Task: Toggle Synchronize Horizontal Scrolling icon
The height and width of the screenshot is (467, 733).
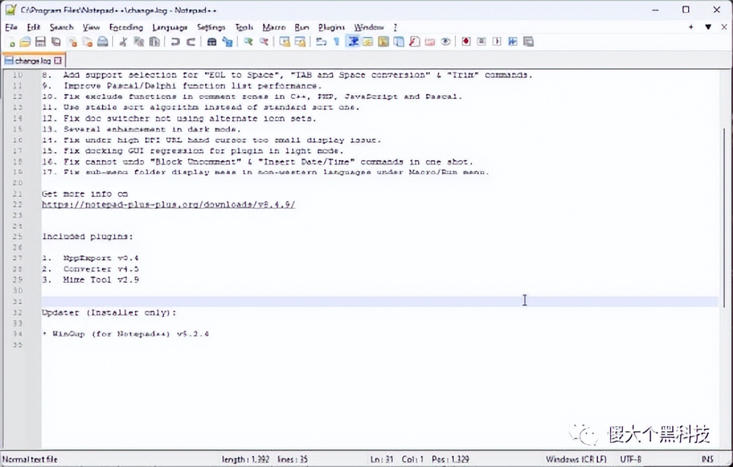Action: [300, 42]
